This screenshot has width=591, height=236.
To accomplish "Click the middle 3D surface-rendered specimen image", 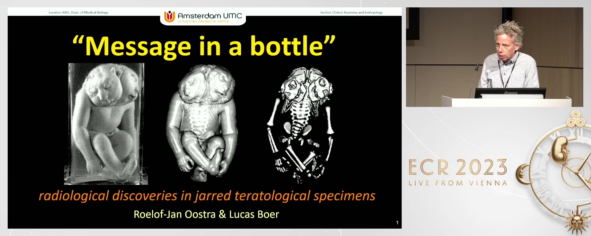I will [x=202, y=123].
